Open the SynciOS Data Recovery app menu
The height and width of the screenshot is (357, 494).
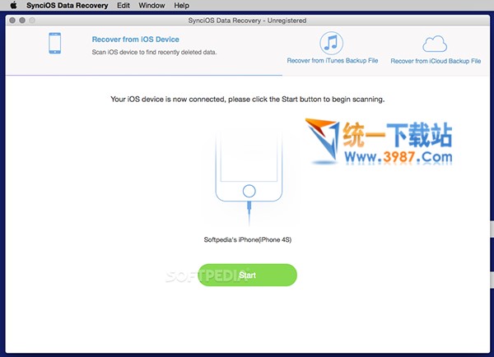click(x=68, y=6)
